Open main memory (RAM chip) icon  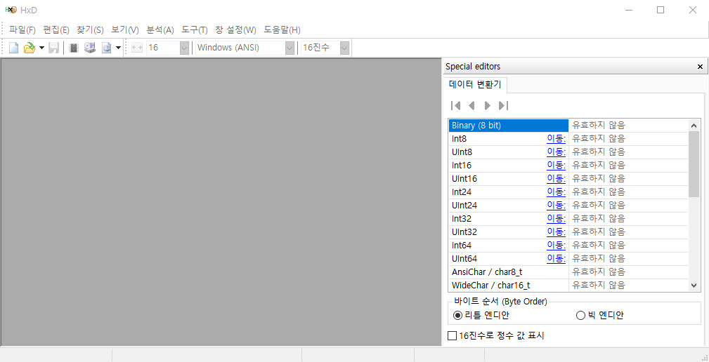click(x=74, y=48)
